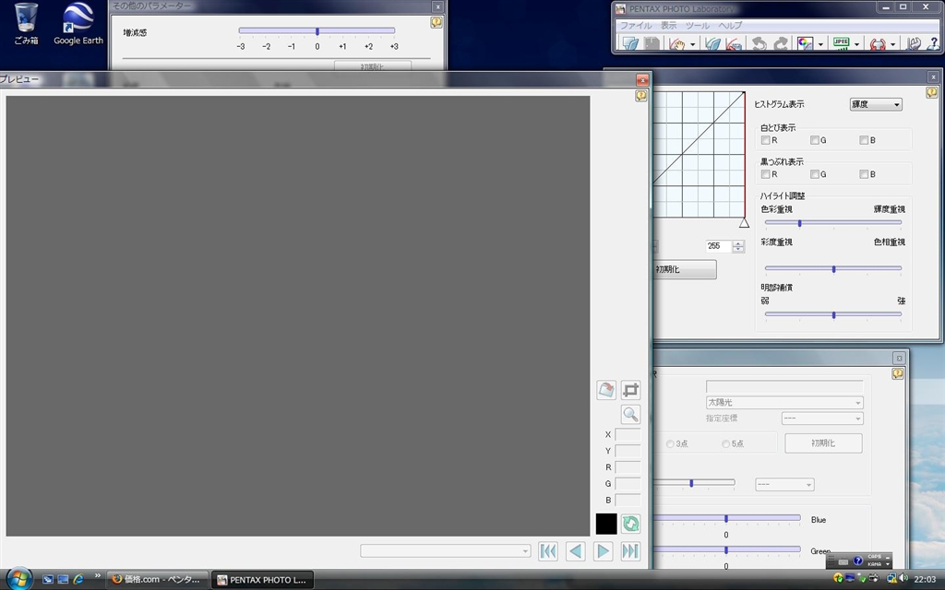Screen dimensions: 945x590
Task: Click the Blue color slider
Action: click(726, 518)
